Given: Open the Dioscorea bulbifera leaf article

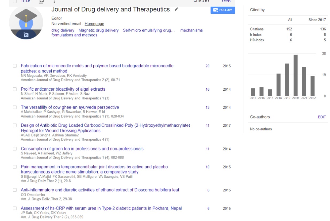Looking at the screenshot, I should pos(100,190).
